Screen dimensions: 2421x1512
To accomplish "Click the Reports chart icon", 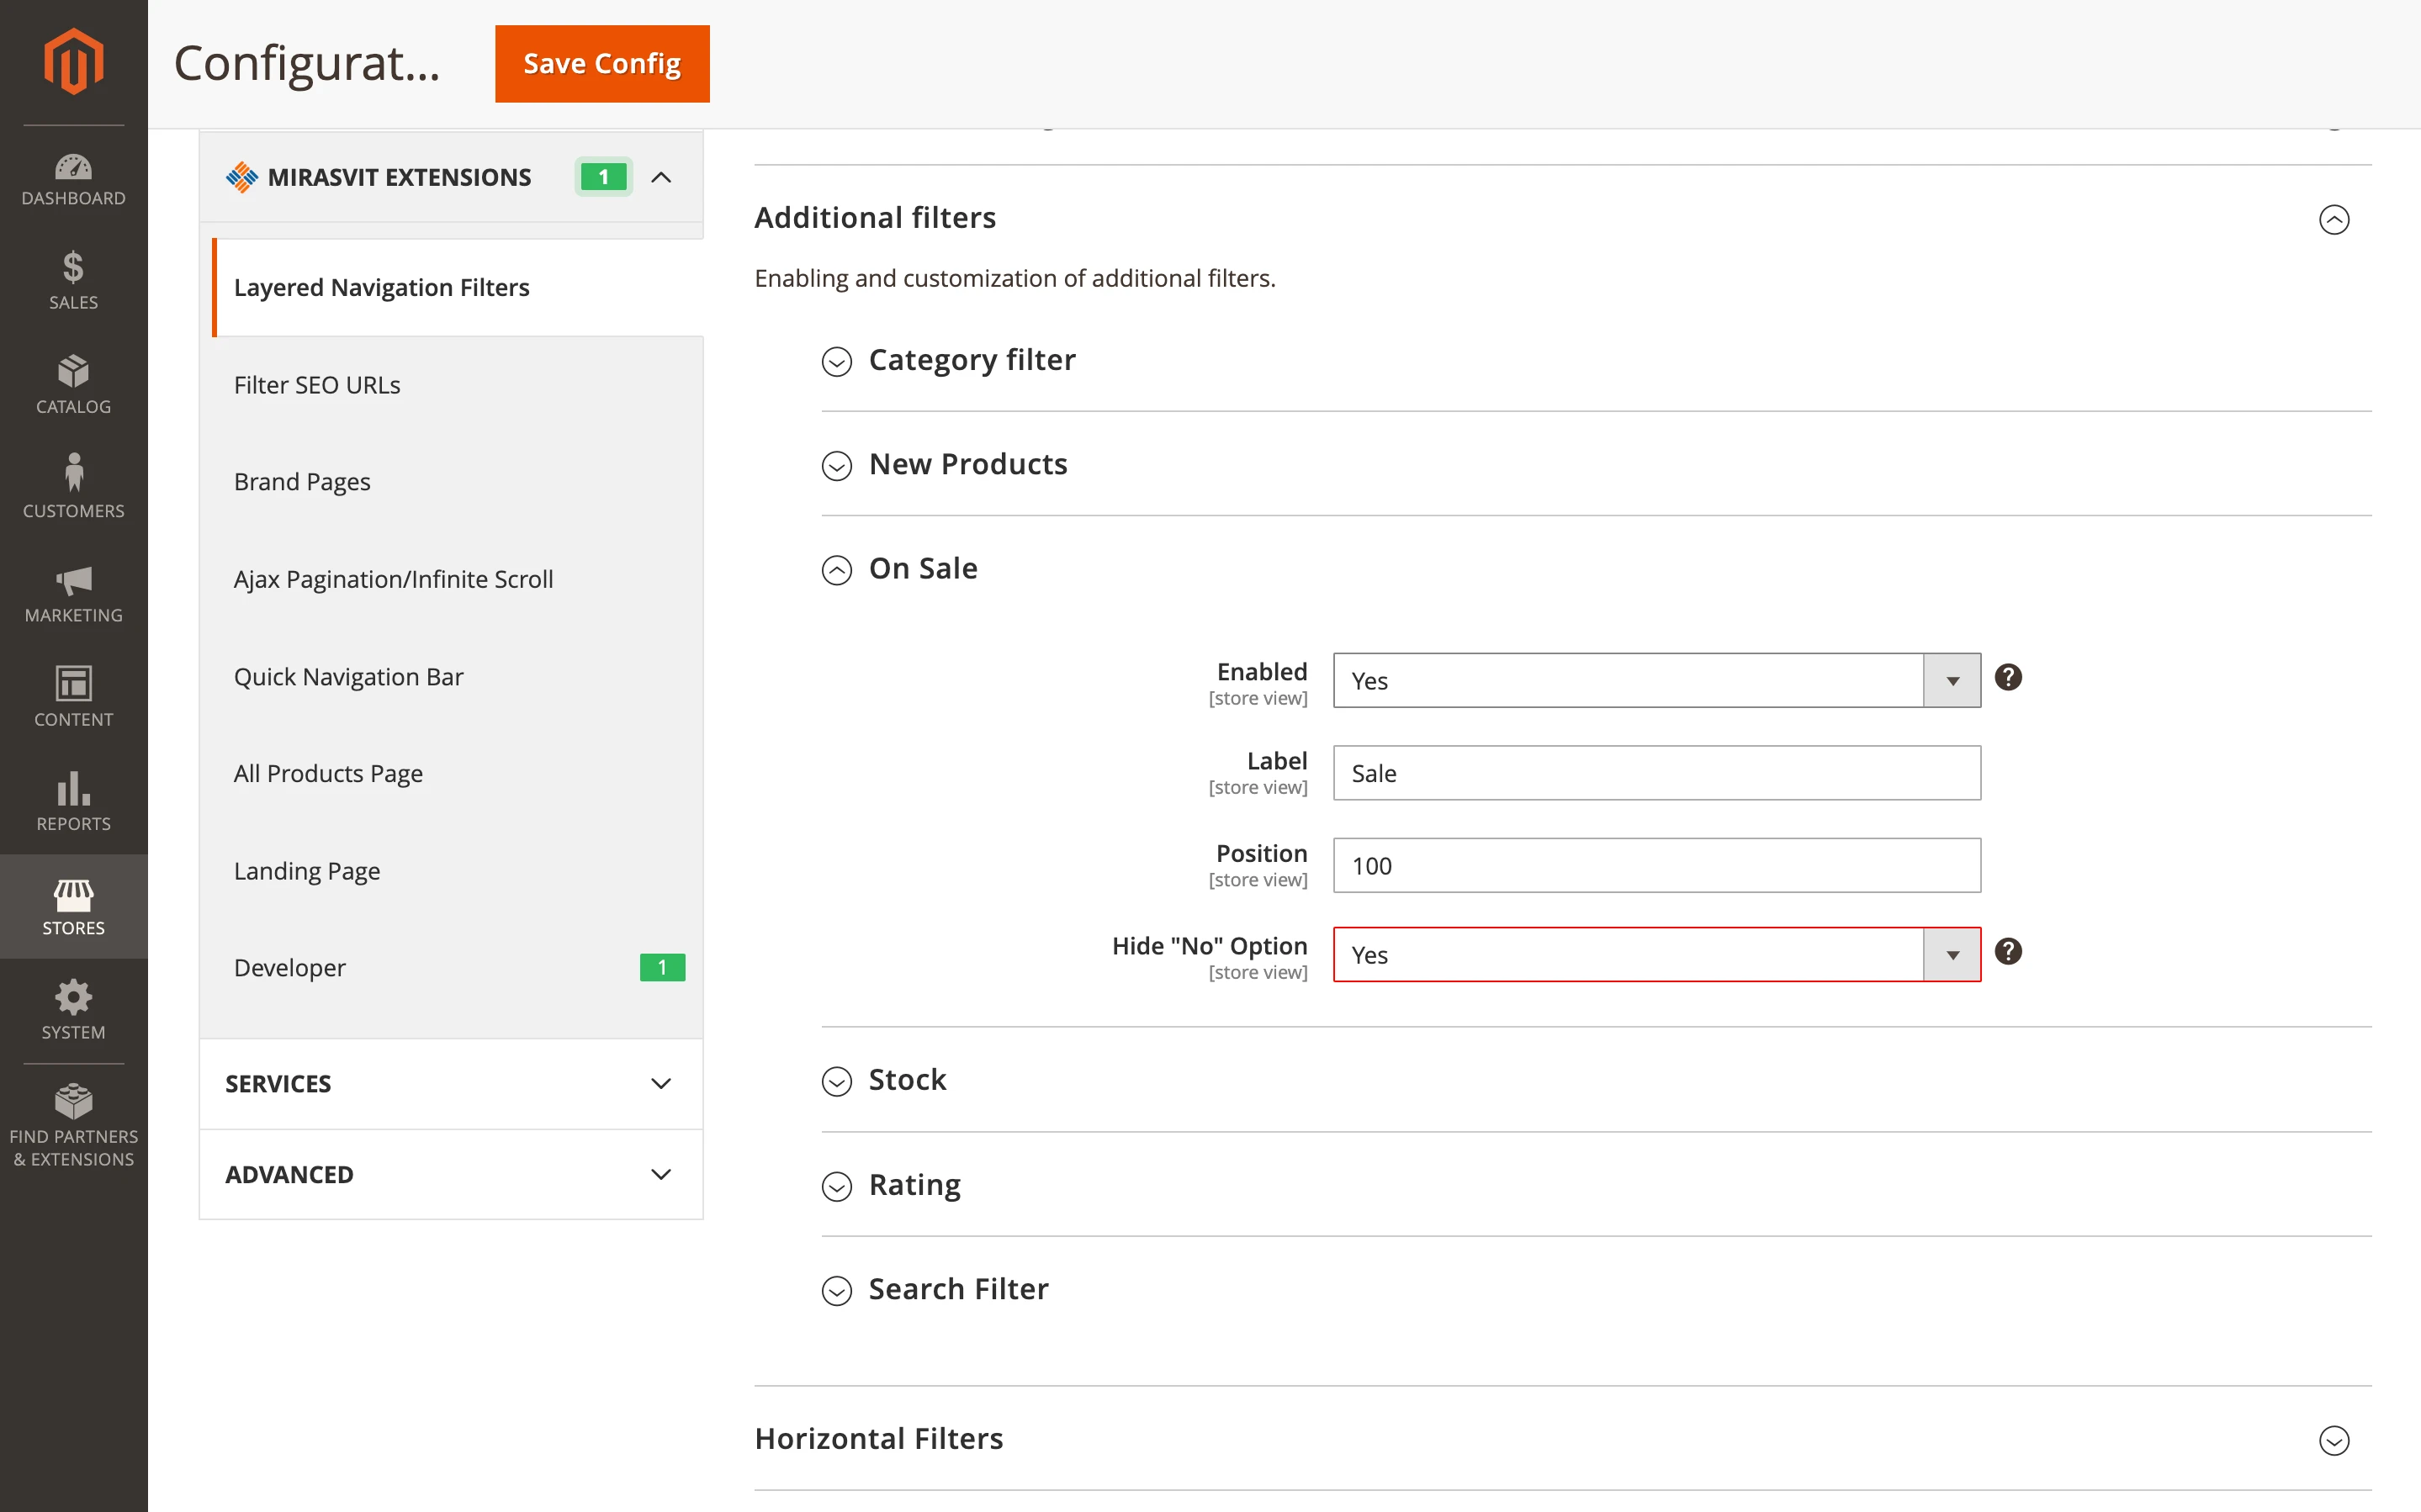I will tap(73, 791).
